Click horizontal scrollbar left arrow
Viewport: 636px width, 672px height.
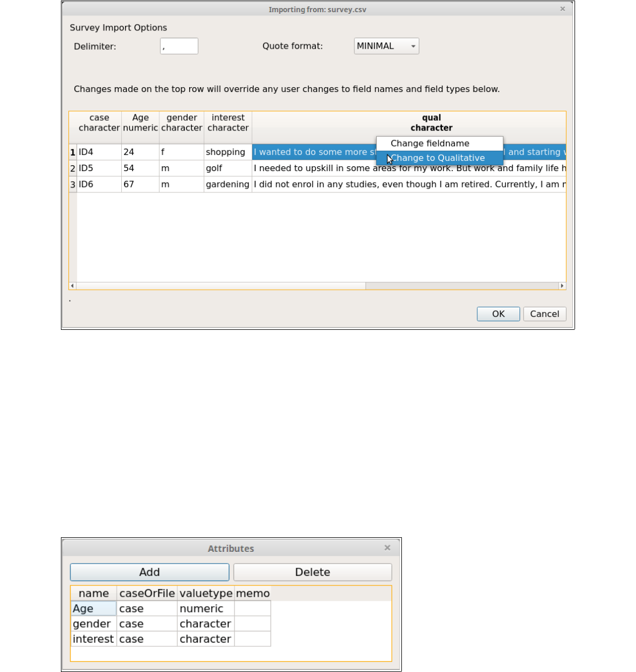(73, 286)
